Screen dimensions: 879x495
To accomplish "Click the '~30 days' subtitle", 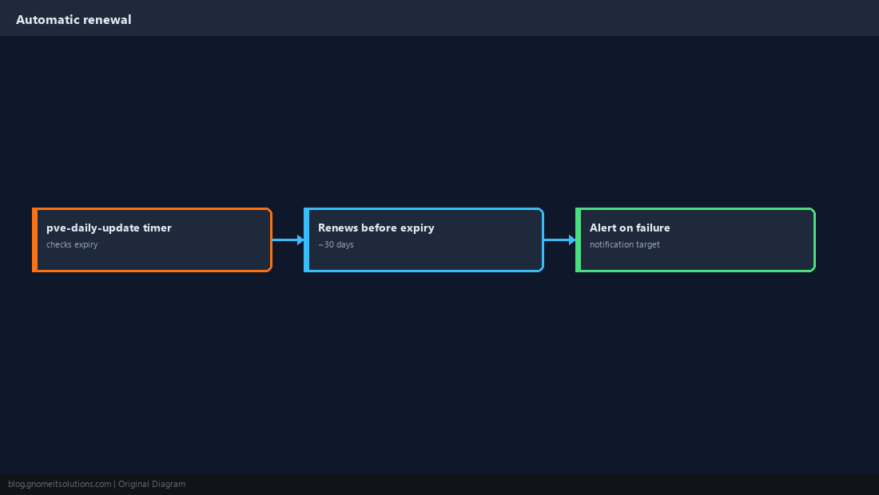I will click(x=336, y=244).
